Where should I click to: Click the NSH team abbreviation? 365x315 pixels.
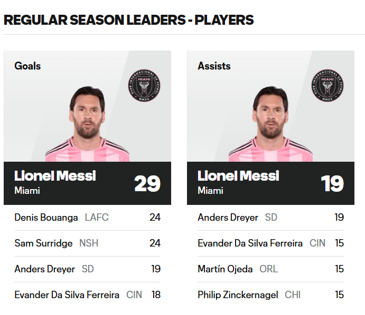89,243
